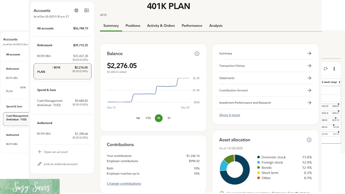Show Balance info tooltip icon
This screenshot has height=194, width=345.
click(x=197, y=54)
